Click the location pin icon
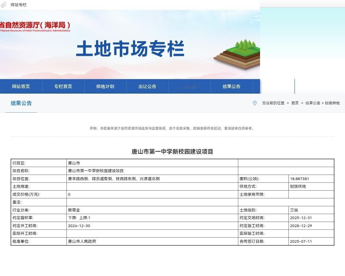The image size is (345, 276). coord(255,103)
